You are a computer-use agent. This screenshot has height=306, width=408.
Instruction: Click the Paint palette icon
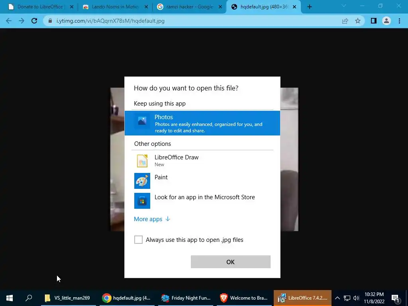[x=142, y=181]
